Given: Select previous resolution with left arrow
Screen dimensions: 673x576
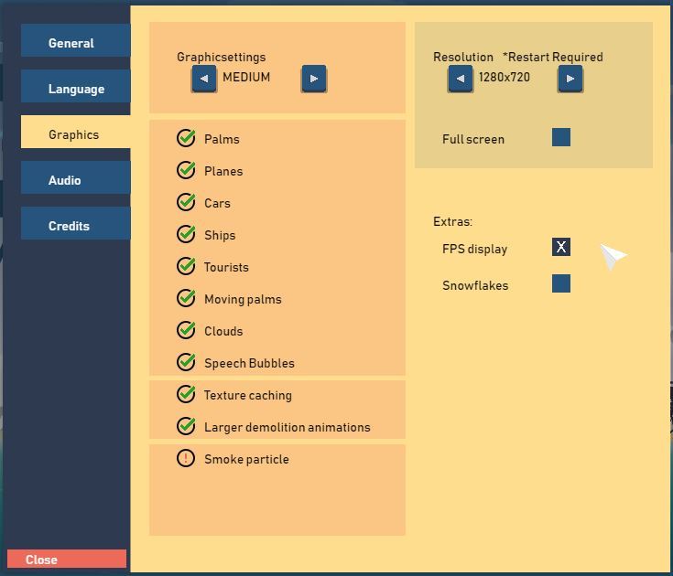Looking at the screenshot, I should tap(461, 79).
